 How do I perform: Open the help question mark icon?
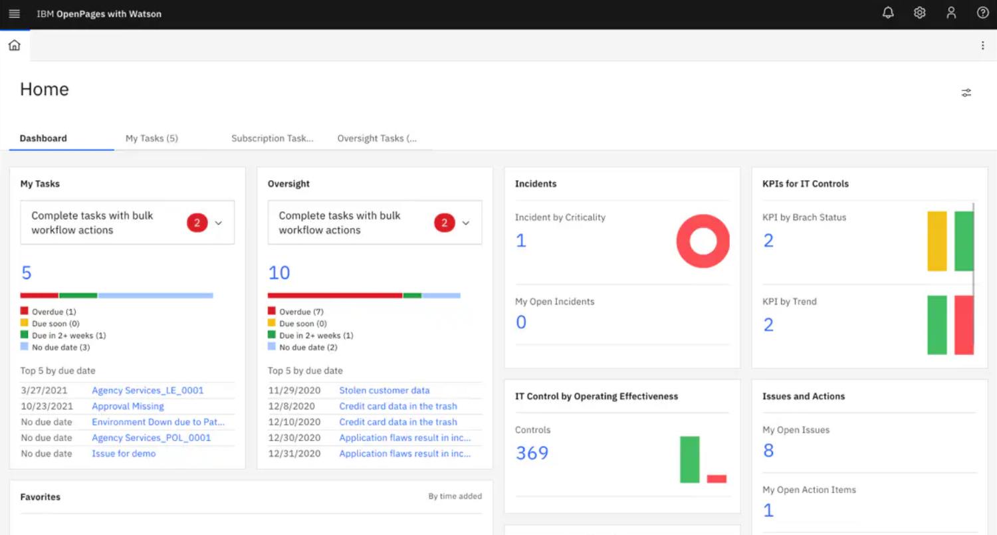(x=983, y=13)
